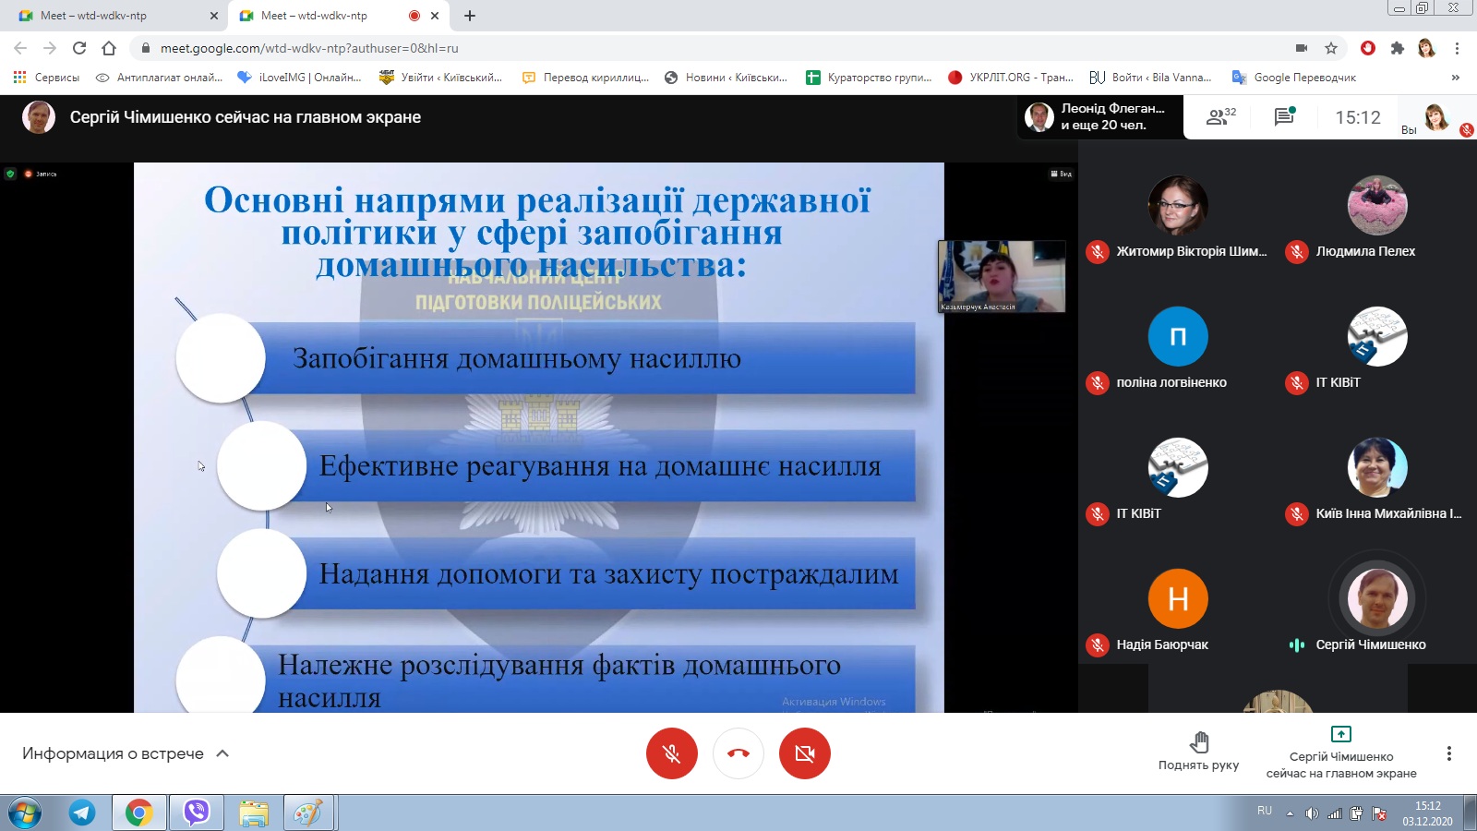1477x831 pixels.
Task: Open the Chrome extensions puzzle icon
Action: click(1397, 48)
